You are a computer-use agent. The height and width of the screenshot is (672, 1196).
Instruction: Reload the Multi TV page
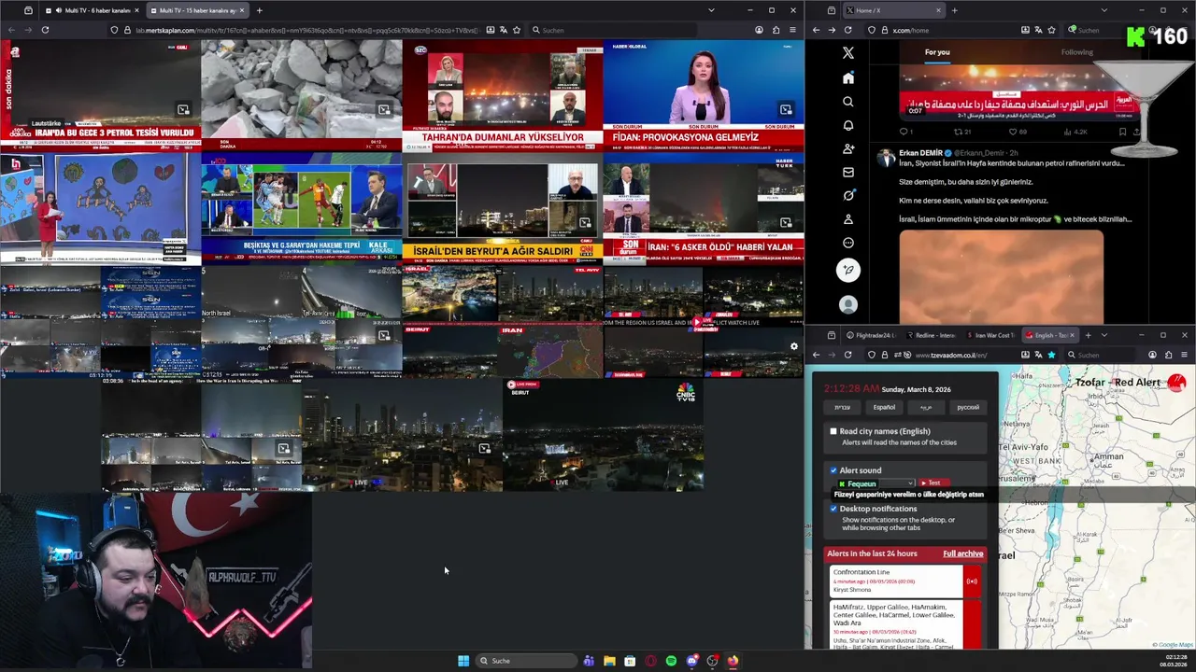45,30
